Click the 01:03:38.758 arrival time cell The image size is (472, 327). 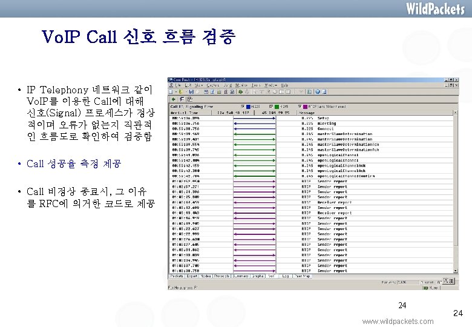(x=186, y=271)
